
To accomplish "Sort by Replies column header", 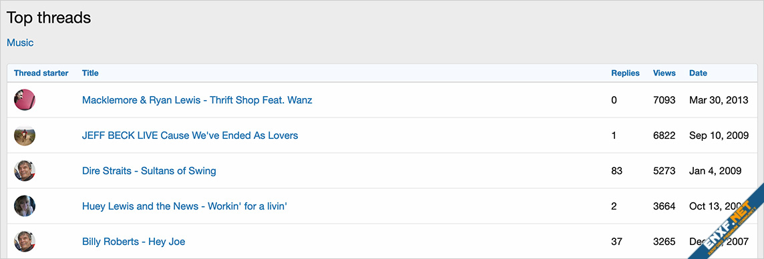I will 626,73.
